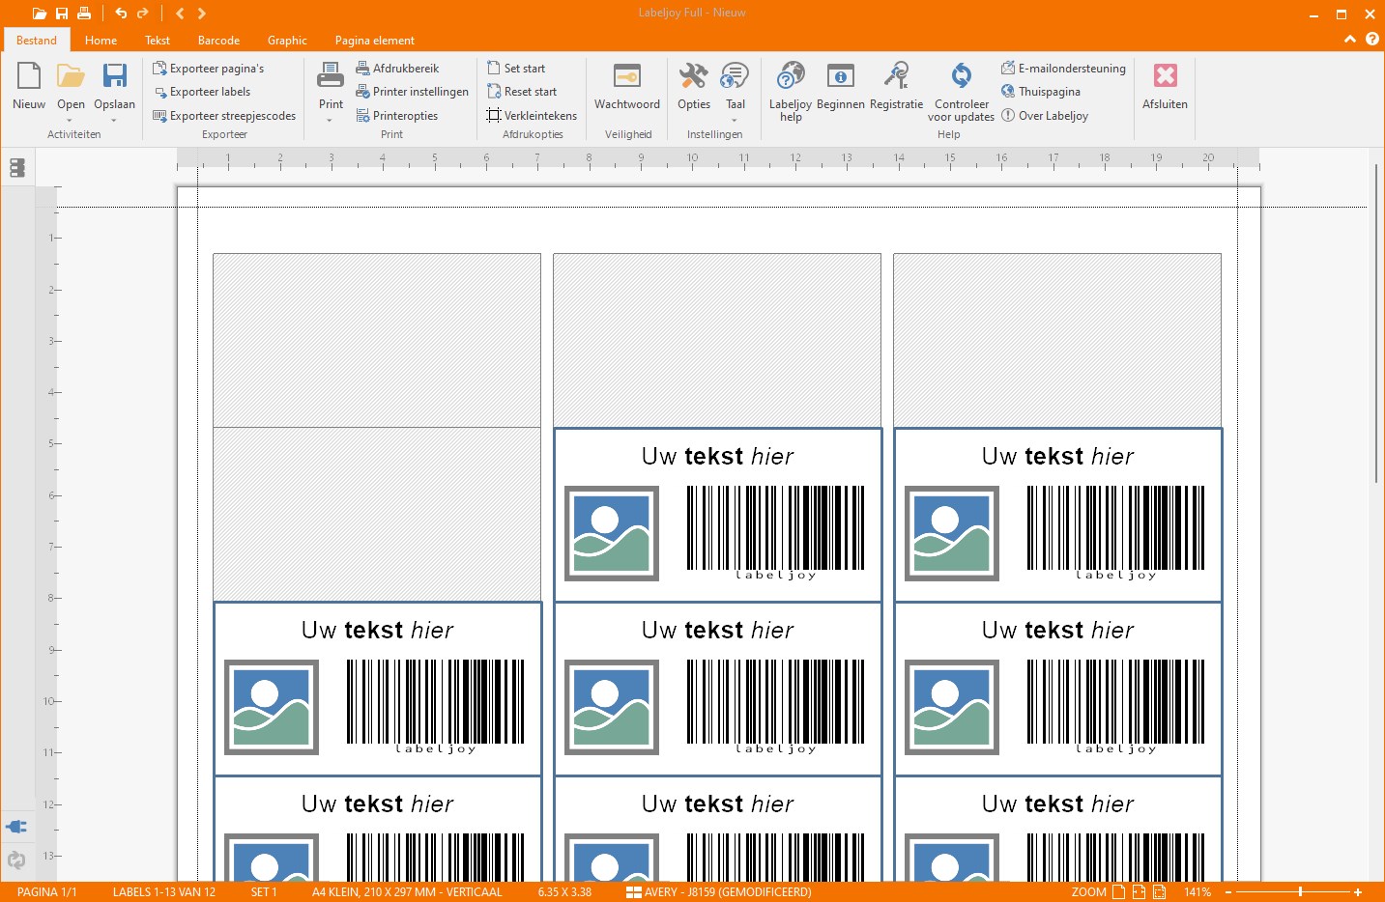Collapse the ribbon with the up chevron
Viewport: 1385px width, 902px height.
click(1350, 40)
